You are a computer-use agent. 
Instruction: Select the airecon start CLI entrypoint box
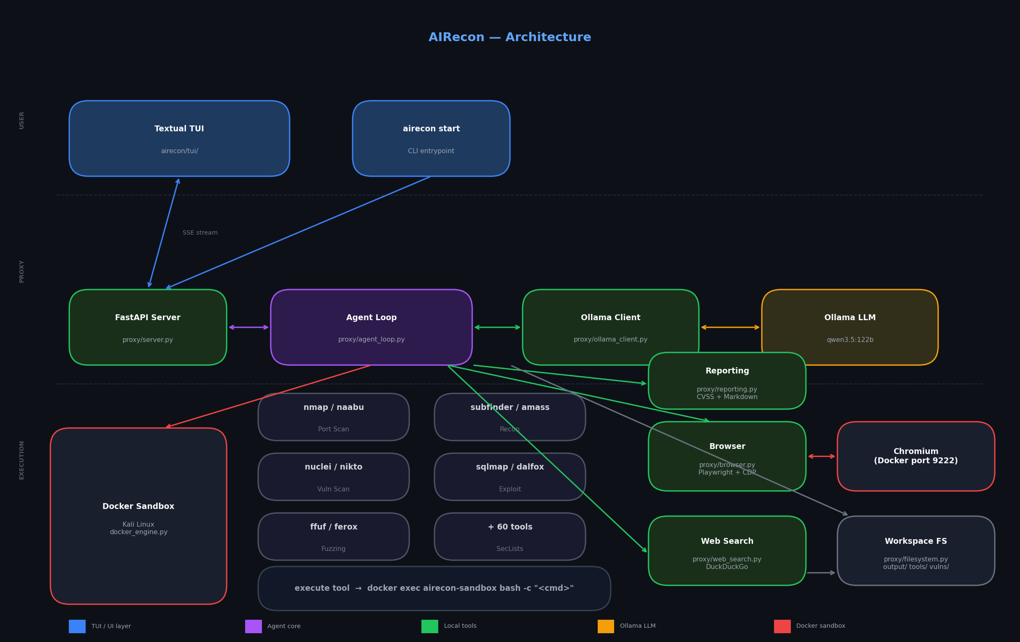point(431,138)
